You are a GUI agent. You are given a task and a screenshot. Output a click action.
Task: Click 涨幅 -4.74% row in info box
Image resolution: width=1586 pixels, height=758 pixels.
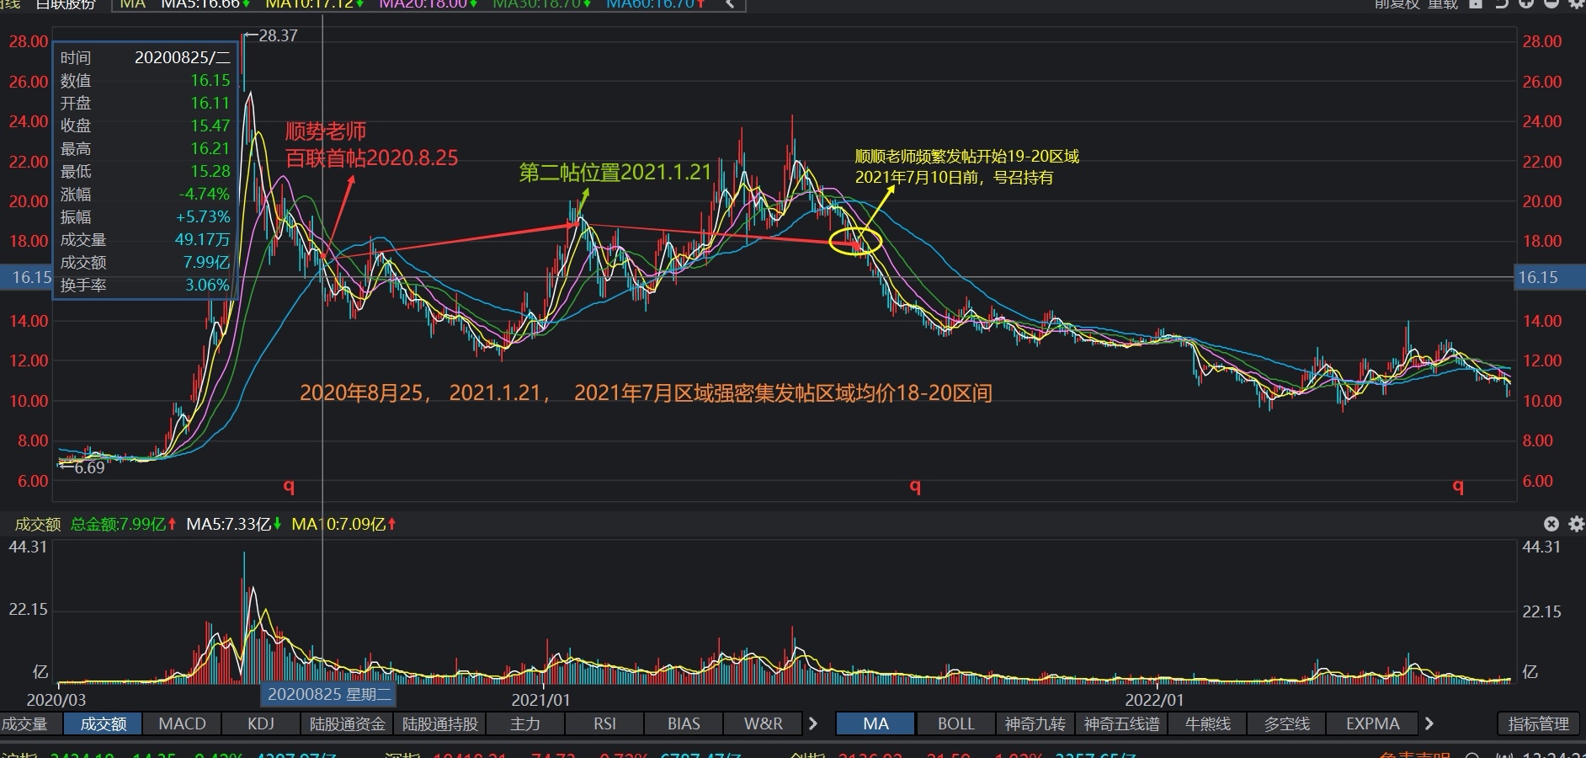click(145, 194)
